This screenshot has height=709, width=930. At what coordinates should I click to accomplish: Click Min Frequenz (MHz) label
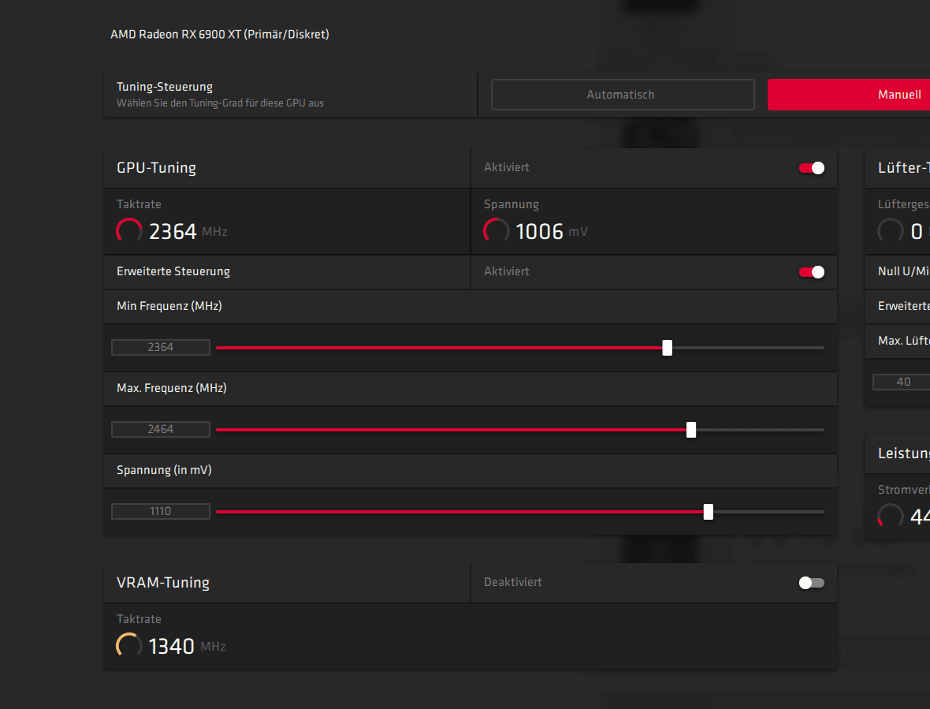point(169,306)
